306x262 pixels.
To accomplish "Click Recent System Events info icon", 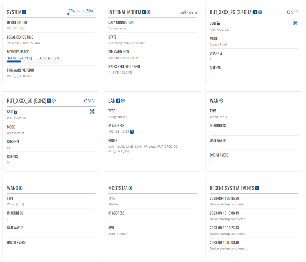I will (257, 188).
